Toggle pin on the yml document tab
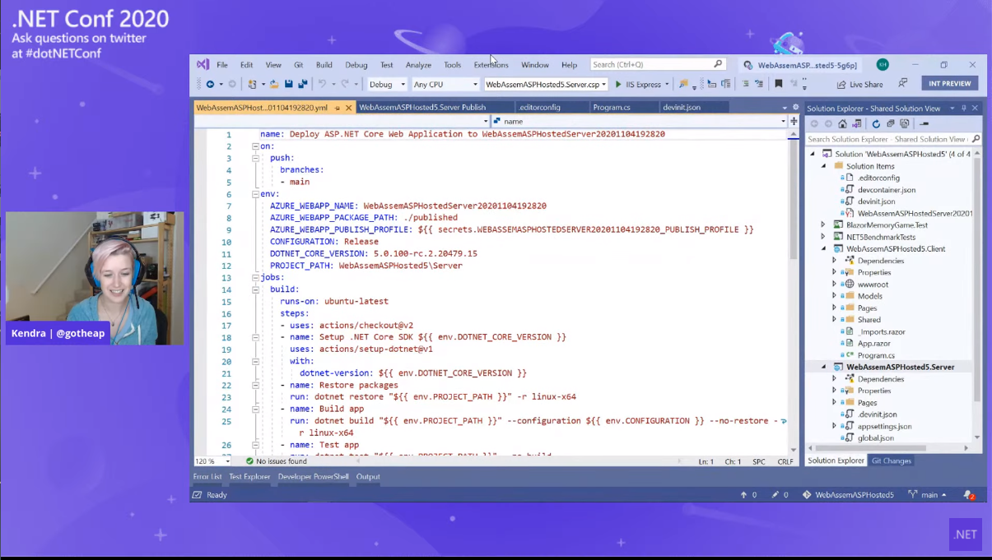The image size is (992, 560). pyautogui.click(x=338, y=108)
